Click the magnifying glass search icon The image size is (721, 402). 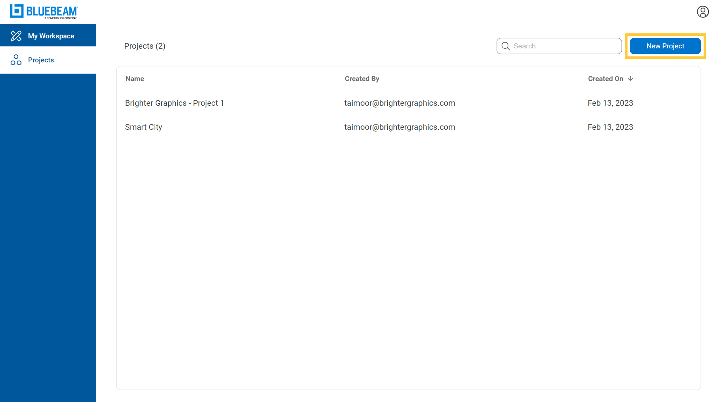click(x=505, y=46)
